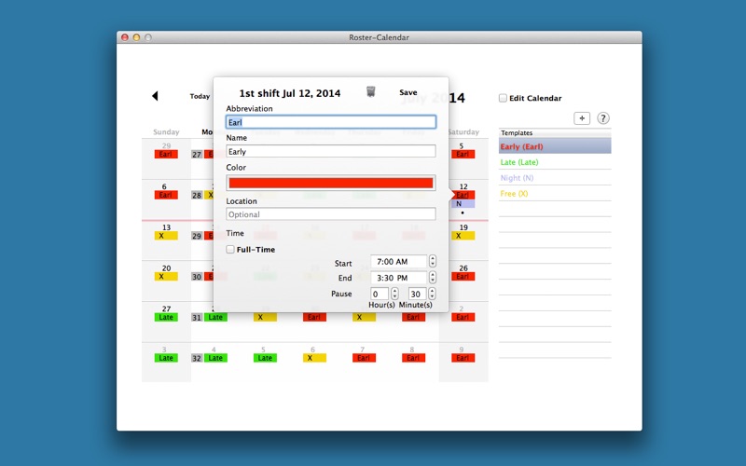Select the X shift badge on Sunday 13
746x466 pixels.
166,236
